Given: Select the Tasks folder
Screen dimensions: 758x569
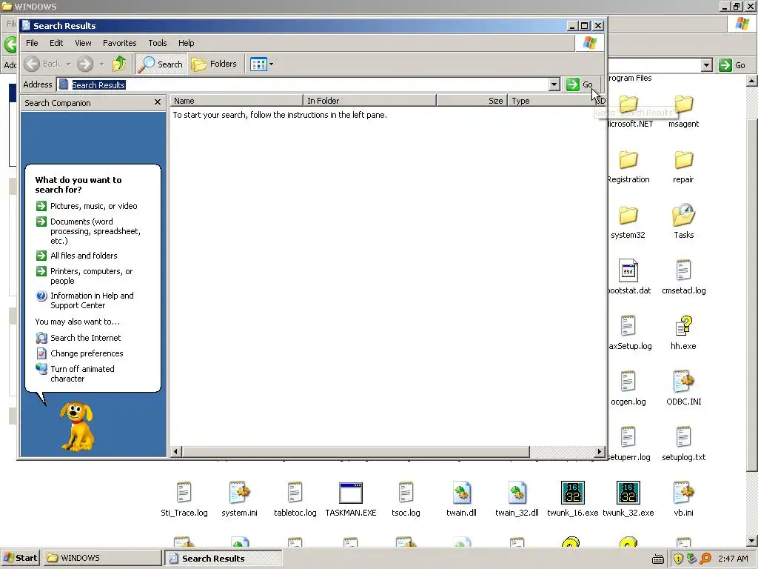Looking at the screenshot, I should (683, 222).
